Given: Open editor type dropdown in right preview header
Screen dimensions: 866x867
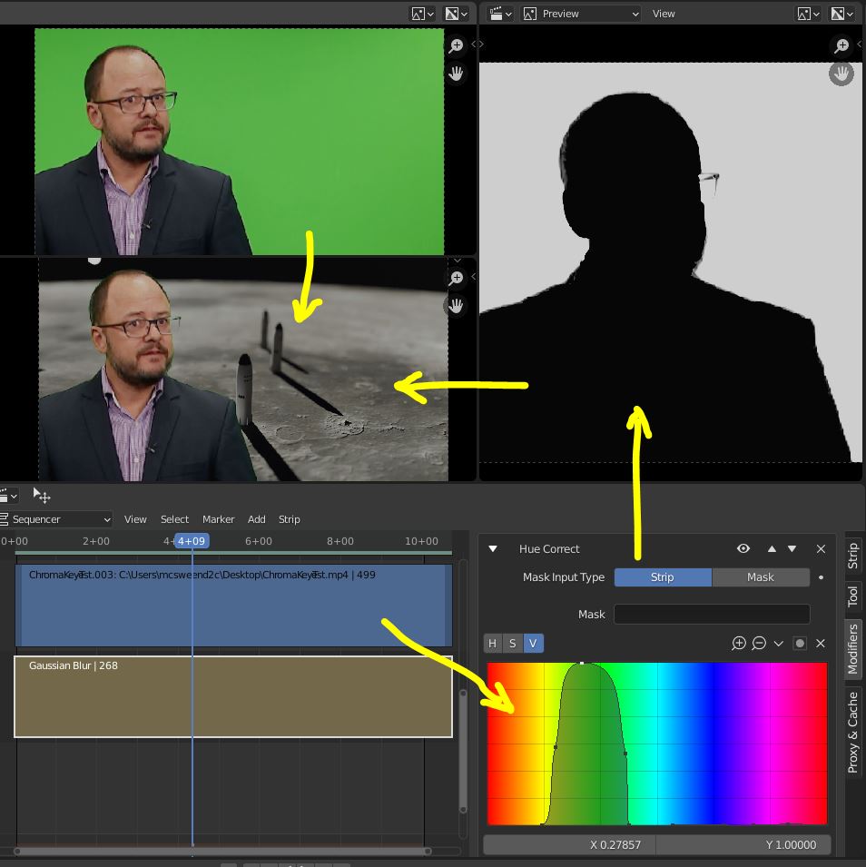Looking at the screenshot, I should coord(501,14).
